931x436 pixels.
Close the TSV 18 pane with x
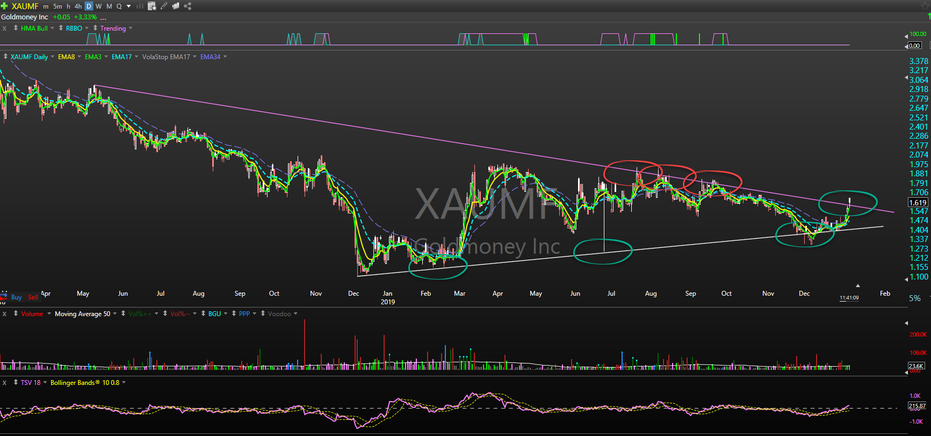[x=4, y=383]
